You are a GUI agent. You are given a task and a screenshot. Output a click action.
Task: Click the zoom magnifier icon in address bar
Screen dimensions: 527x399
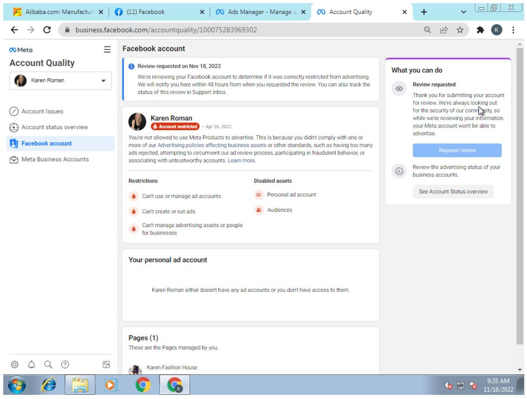pos(427,30)
